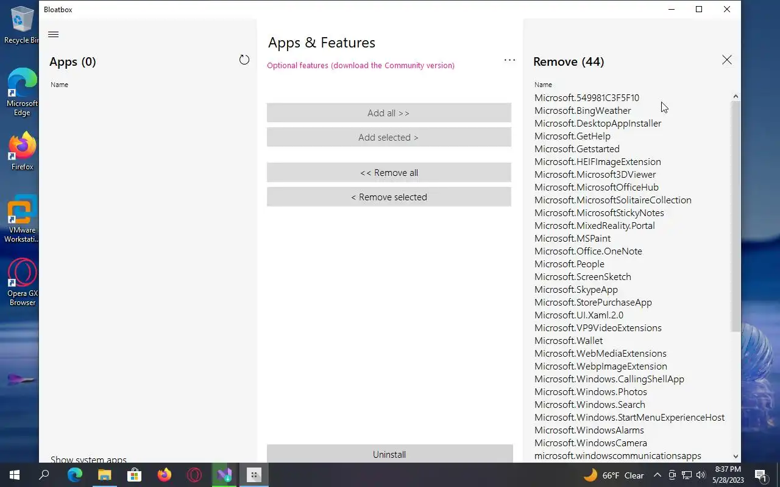
Task: Select Microsoft Edge desktop shortcut
Action: [x=22, y=93]
